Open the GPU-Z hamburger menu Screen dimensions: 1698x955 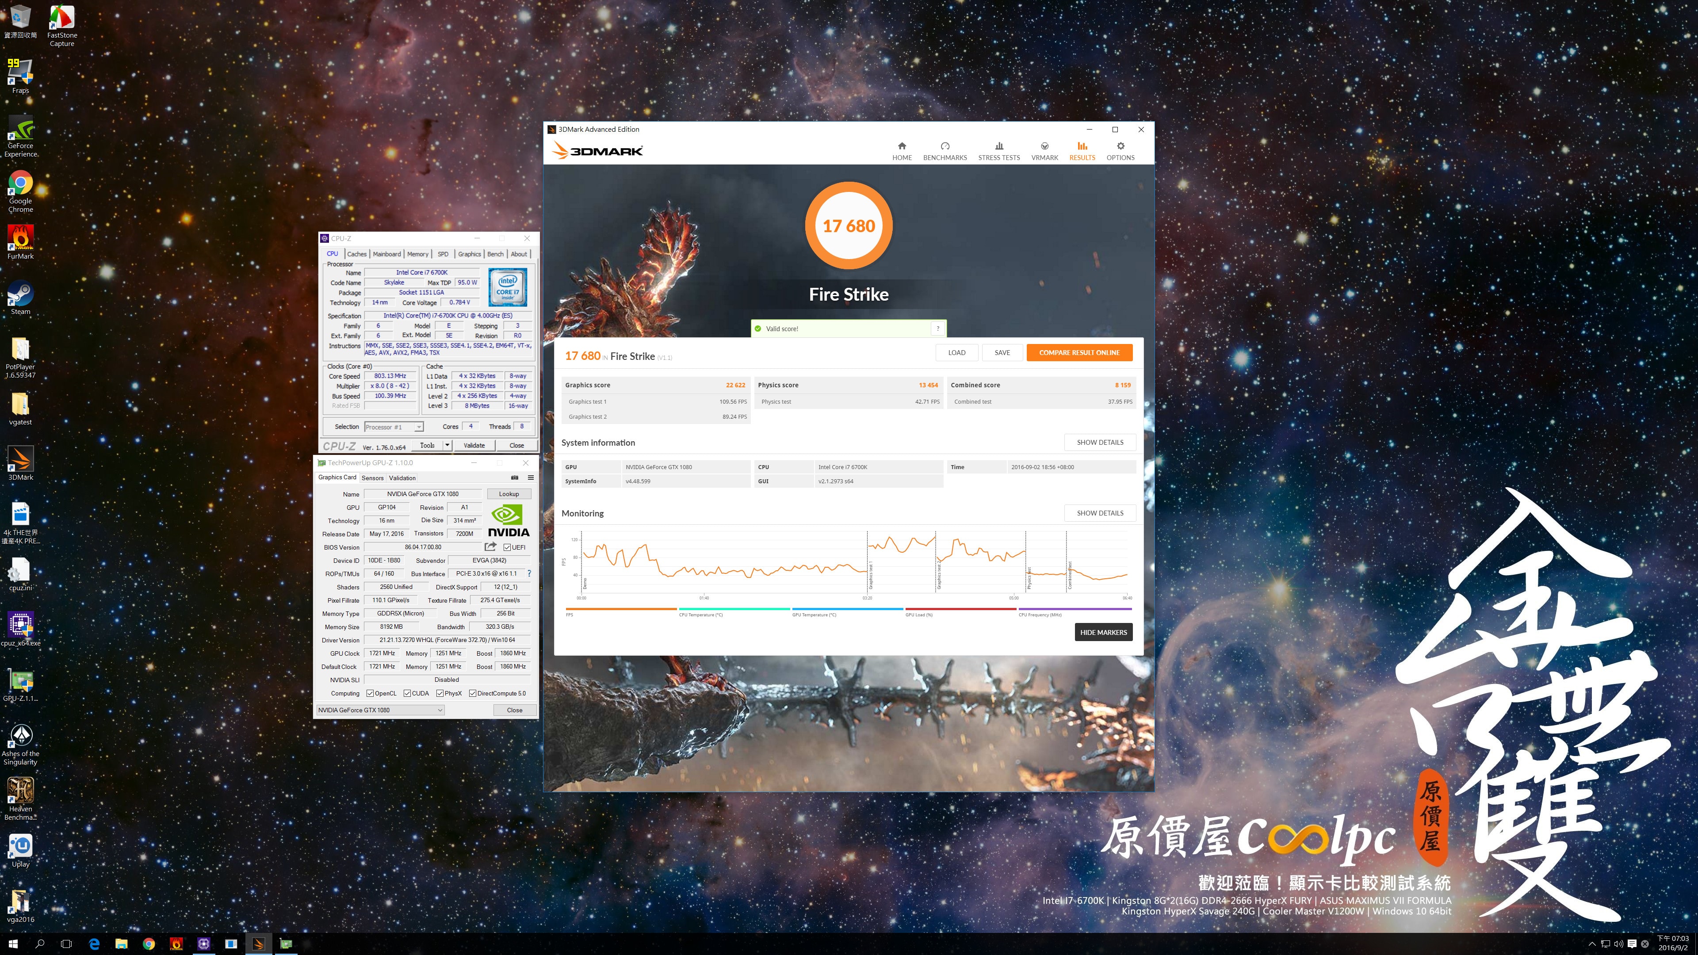(x=530, y=477)
